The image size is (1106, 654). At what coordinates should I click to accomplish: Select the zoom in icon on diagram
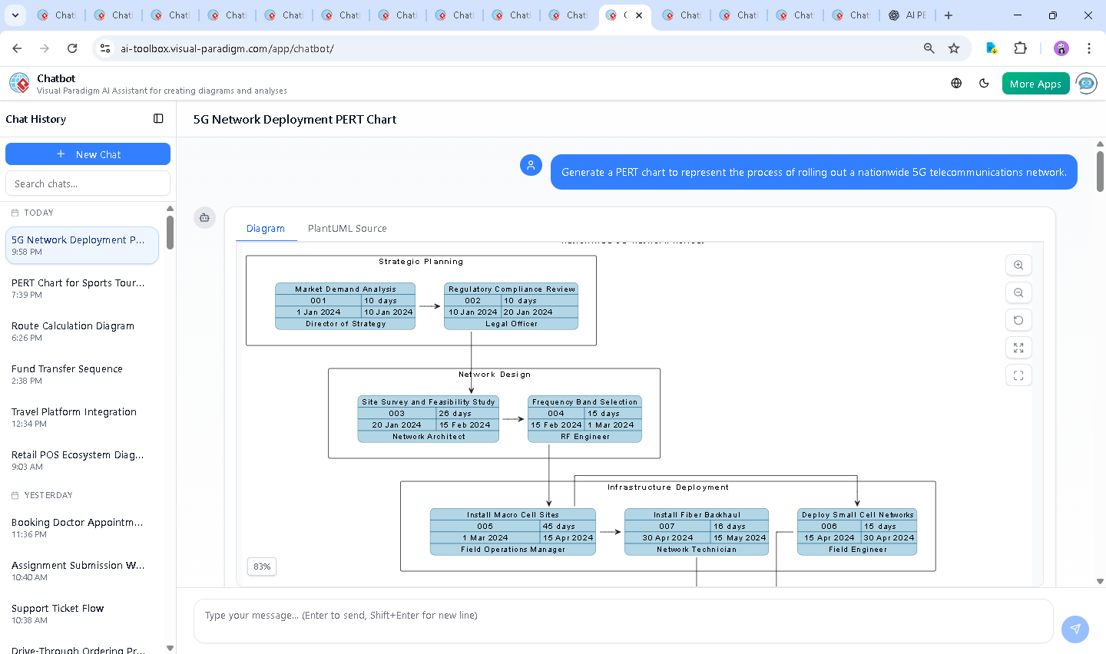tap(1018, 265)
